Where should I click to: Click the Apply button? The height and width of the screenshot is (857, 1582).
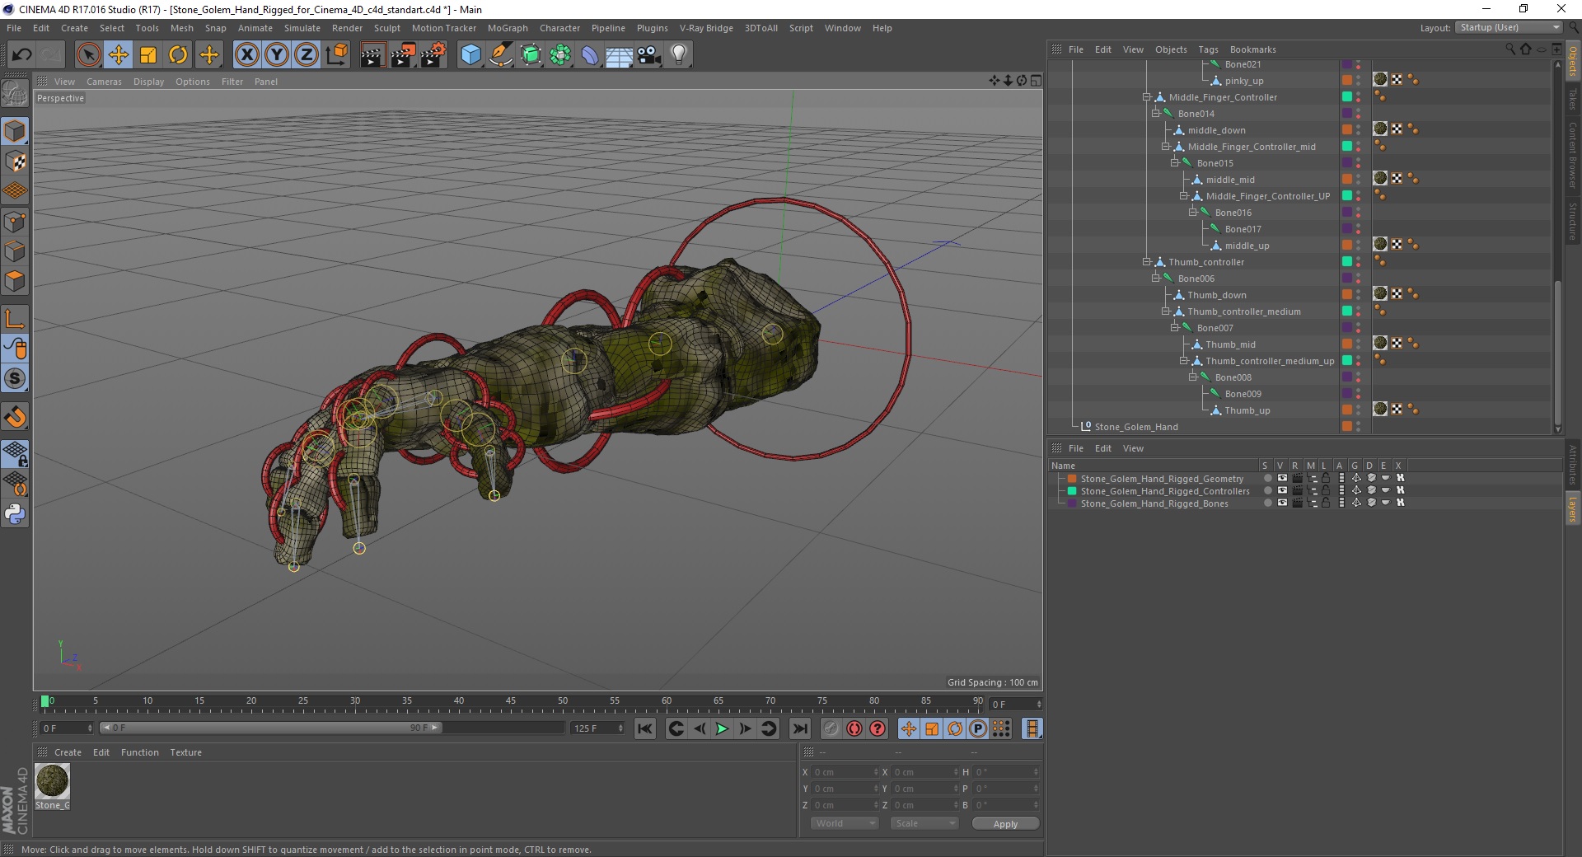[x=1005, y=824]
